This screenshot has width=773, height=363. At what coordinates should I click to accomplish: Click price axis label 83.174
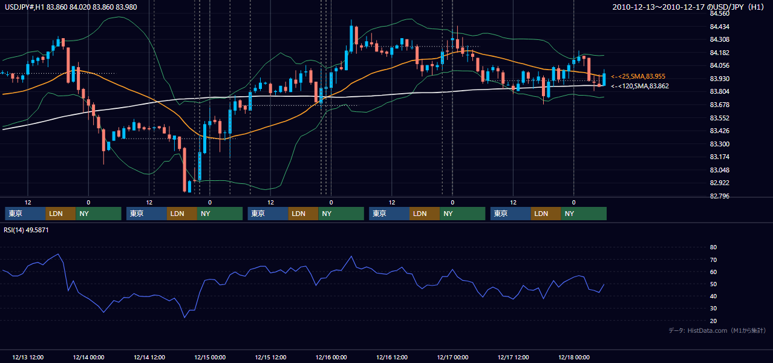click(720, 157)
